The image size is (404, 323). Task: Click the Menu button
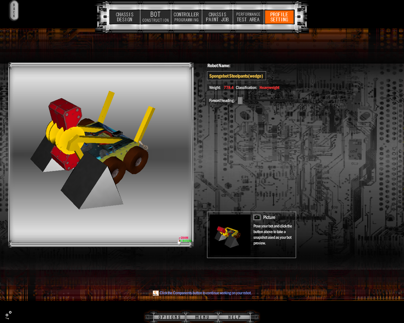point(202,317)
